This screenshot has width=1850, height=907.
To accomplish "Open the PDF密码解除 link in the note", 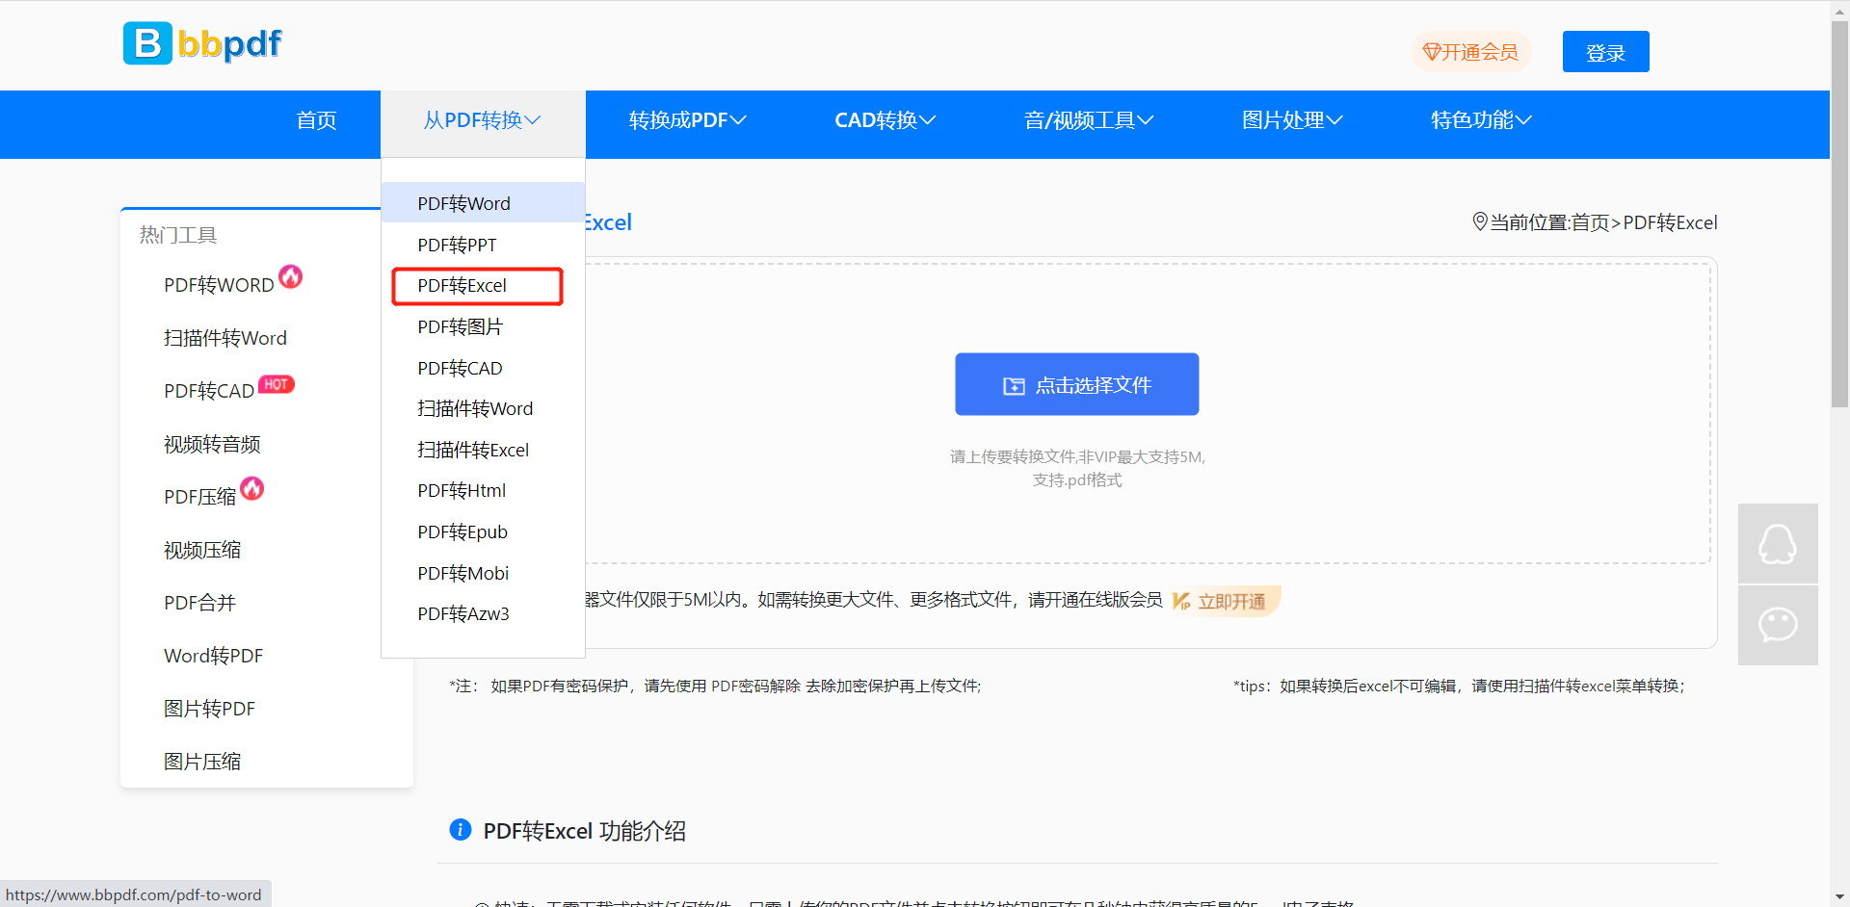I will click(755, 686).
